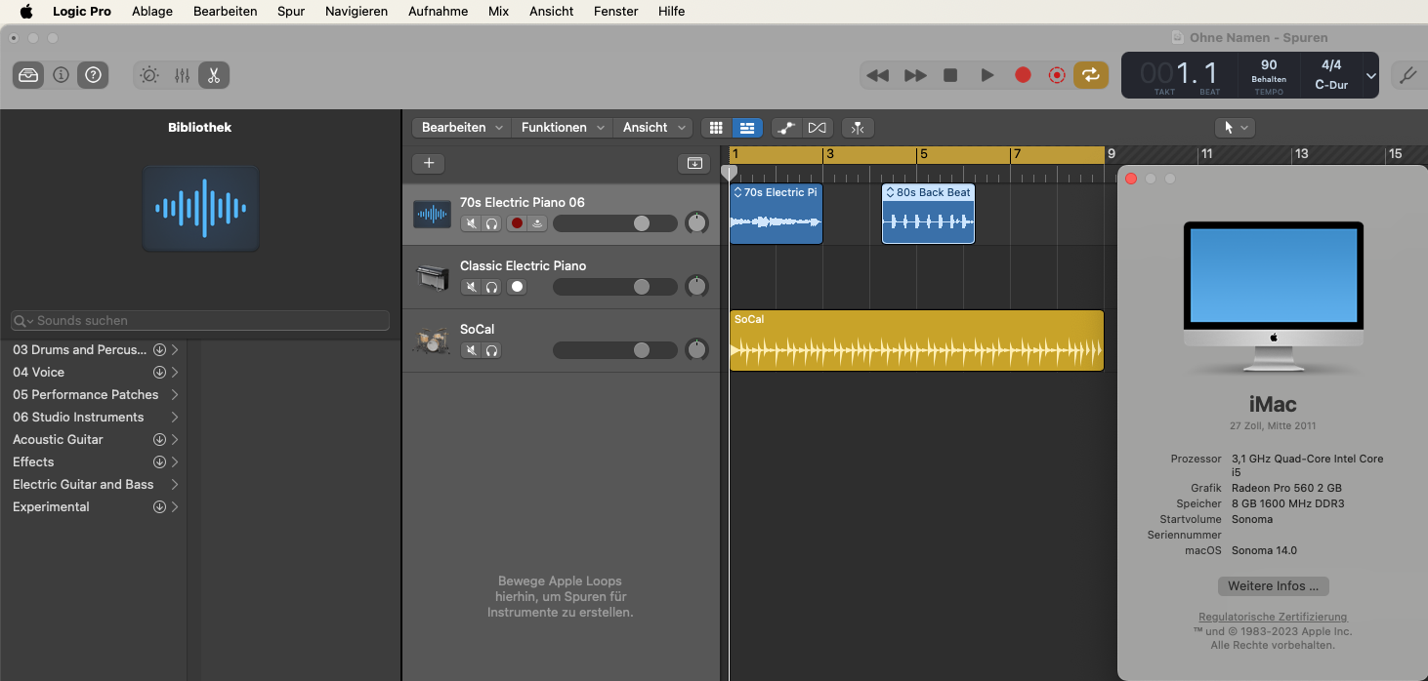Open Smart Controls dial button
Viewport: 1428px width, 681px height.
click(148, 75)
